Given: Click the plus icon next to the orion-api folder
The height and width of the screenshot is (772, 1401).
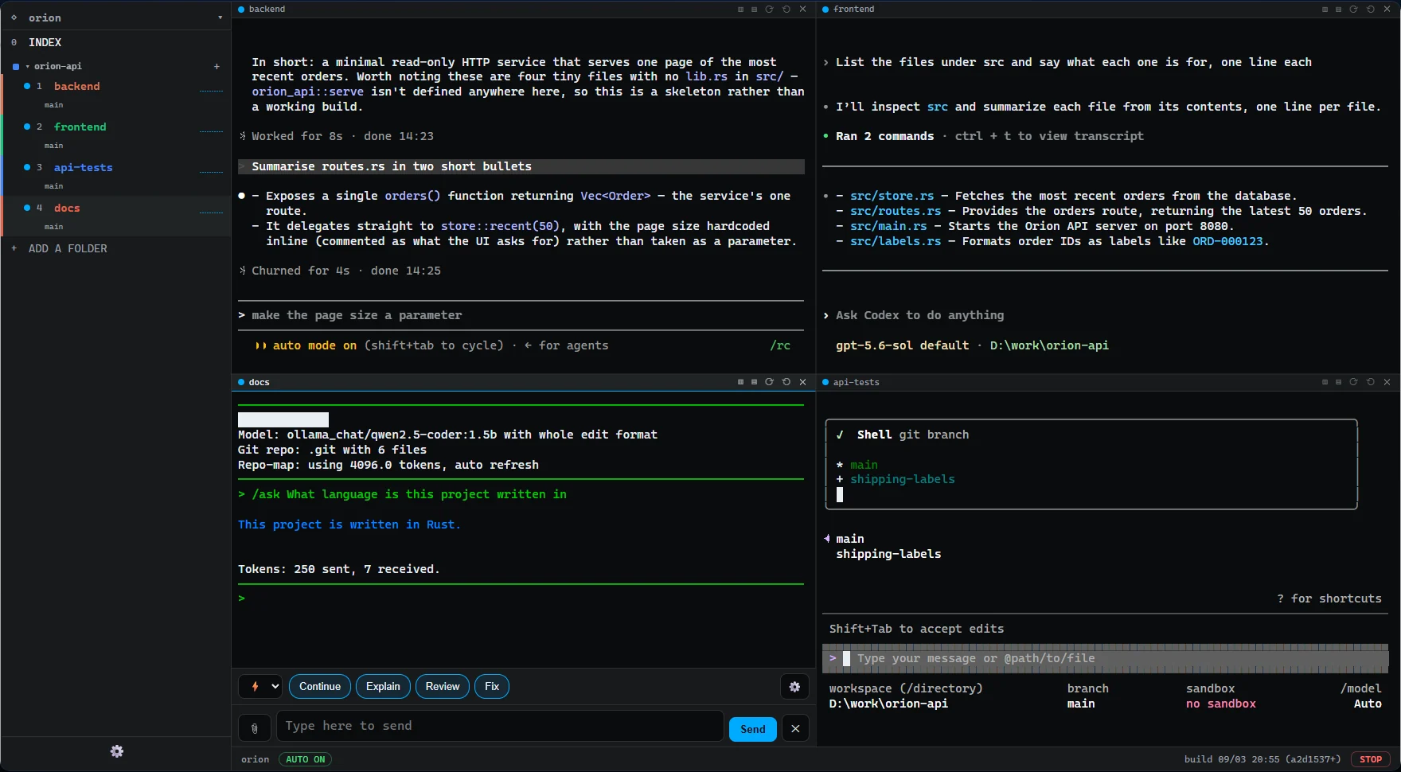Looking at the screenshot, I should pyautogui.click(x=217, y=66).
